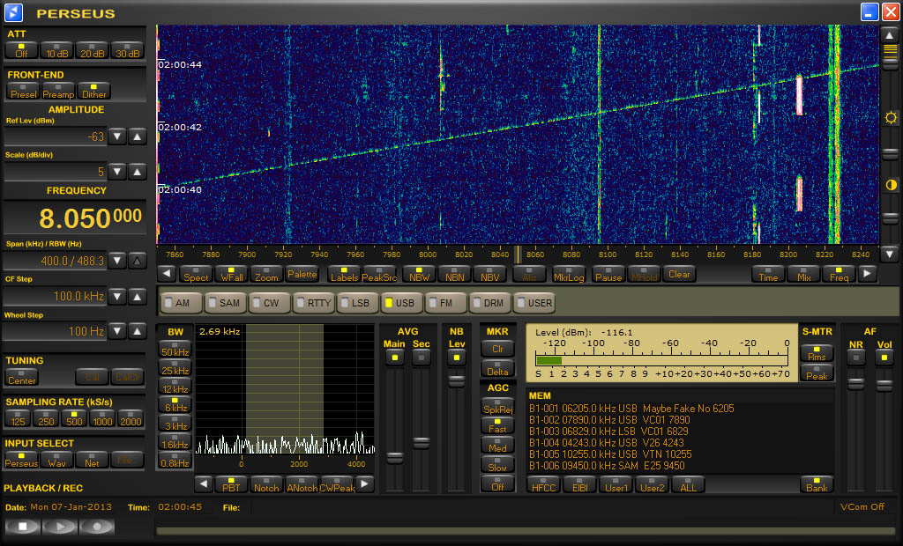Toggle the NBW noise blanker
The width and height of the screenshot is (903, 546).
coord(419,274)
